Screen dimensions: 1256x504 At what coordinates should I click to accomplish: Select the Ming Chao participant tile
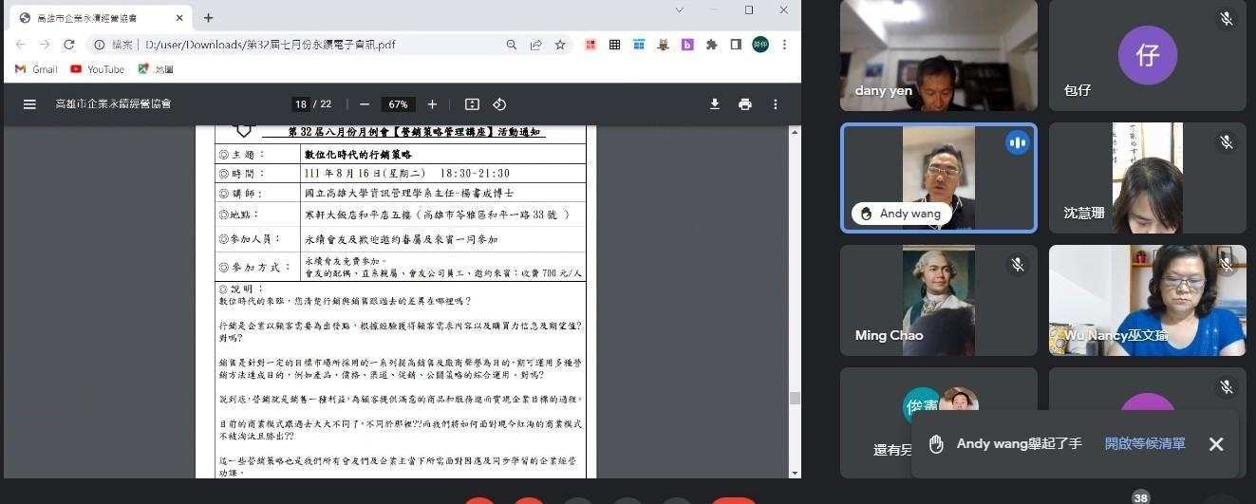click(x=938, y=300)
